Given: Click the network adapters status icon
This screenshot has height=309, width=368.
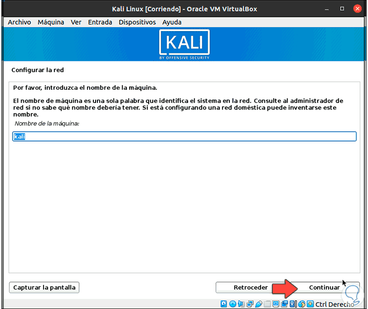Looking at the screenshot, I should [250, 304].
